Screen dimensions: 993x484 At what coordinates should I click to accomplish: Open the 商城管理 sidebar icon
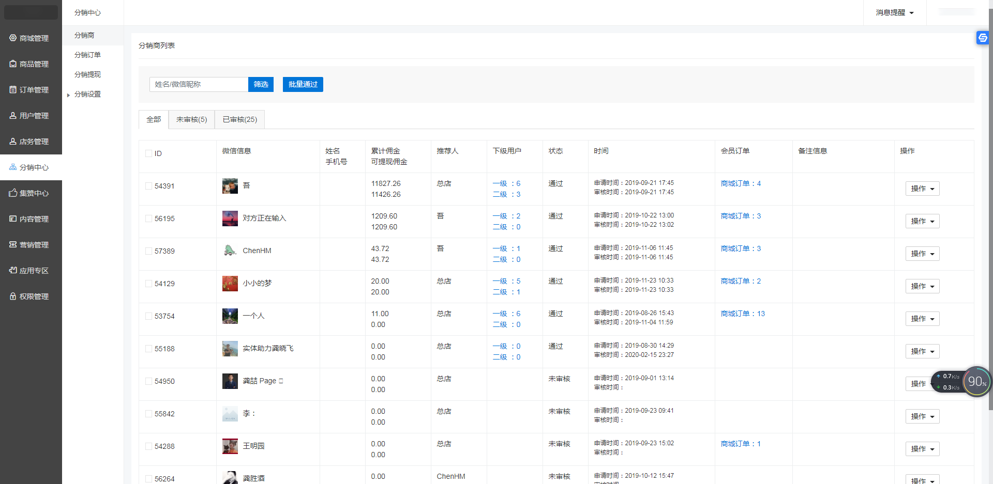[13, 38]
